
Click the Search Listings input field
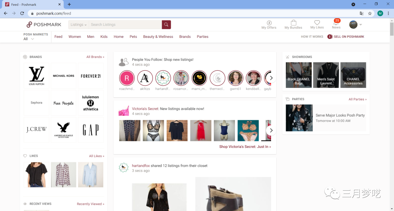click(125, 24)
